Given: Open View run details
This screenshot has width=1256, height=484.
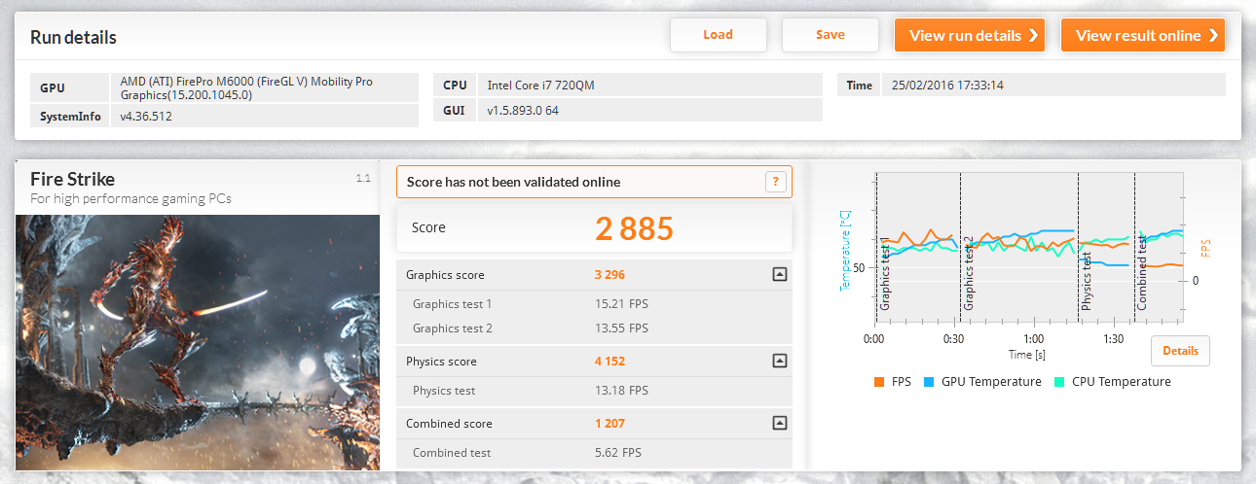Looking at the screenshot, I should pyautogui.click(x=970, y=35).
